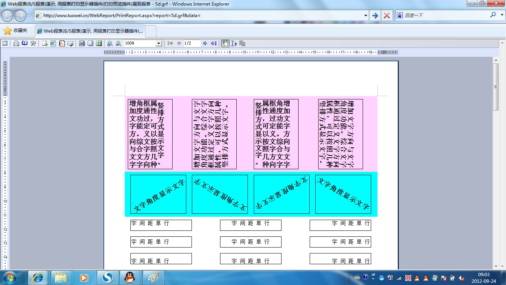Image resolution: width=506 pixels, height=285 pixels.
Task: Open the 100% zoom level dropdown
Action: pyautogui.click(x=159, y=43)
